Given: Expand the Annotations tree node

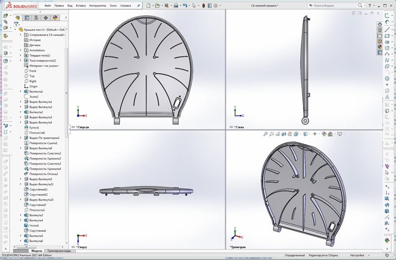Looking at the screenshot, I should tap(21, 50).
